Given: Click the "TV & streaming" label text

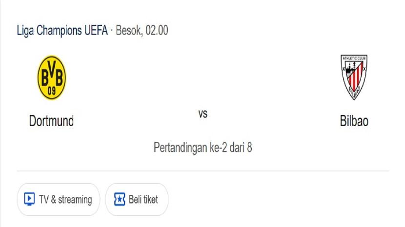Looking at the screenshot, I should coord(65,199).
